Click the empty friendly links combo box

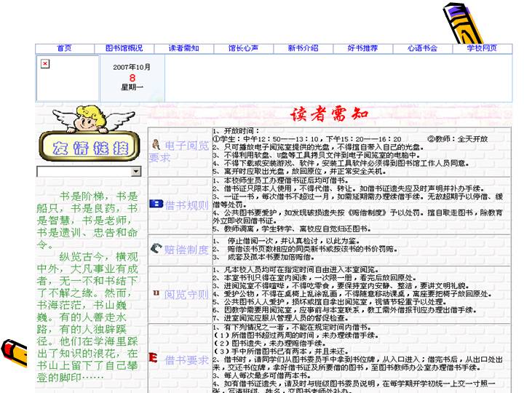[x=83, y=172]
